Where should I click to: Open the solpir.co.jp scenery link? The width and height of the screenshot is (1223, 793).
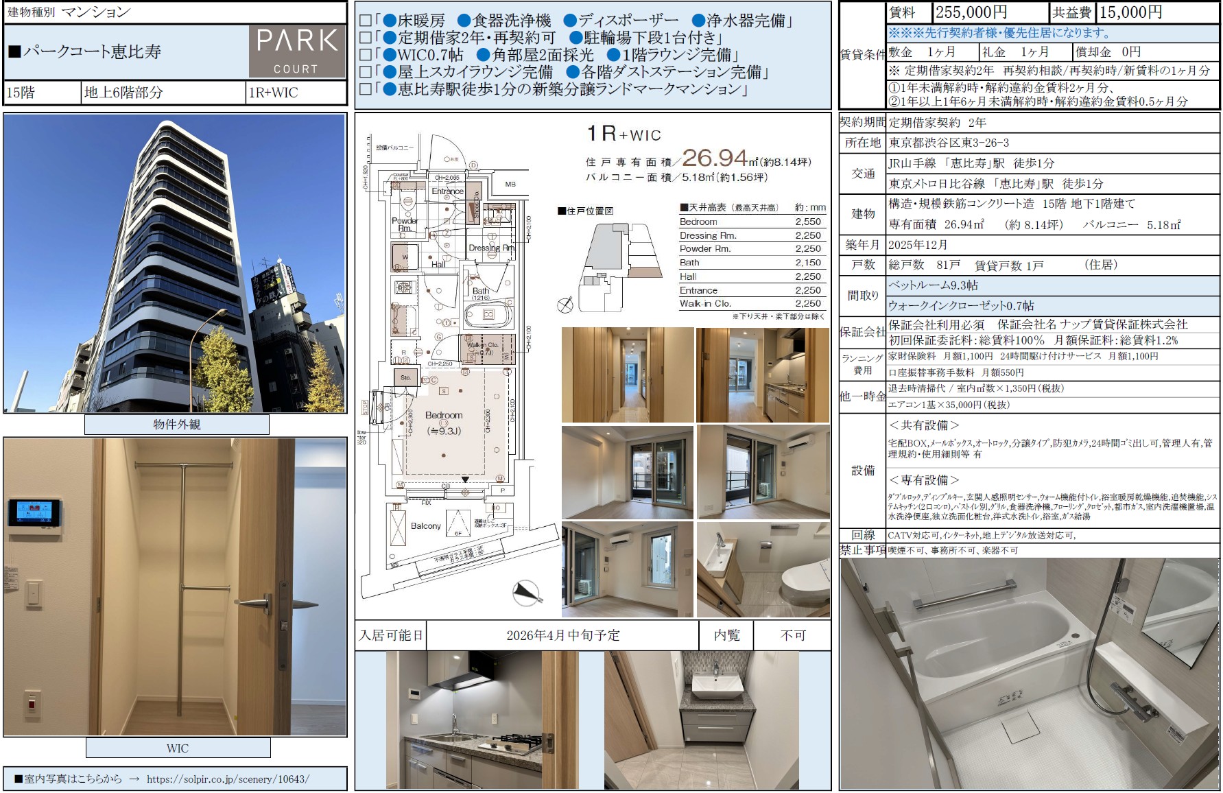click(228, 779)
